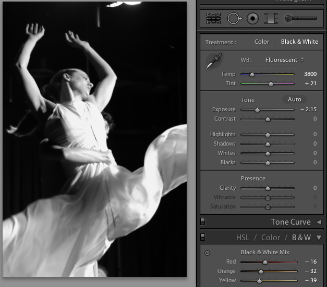327x287 pixels.
Task: Click the Temp value 3800
Action: tap(310, 74)
